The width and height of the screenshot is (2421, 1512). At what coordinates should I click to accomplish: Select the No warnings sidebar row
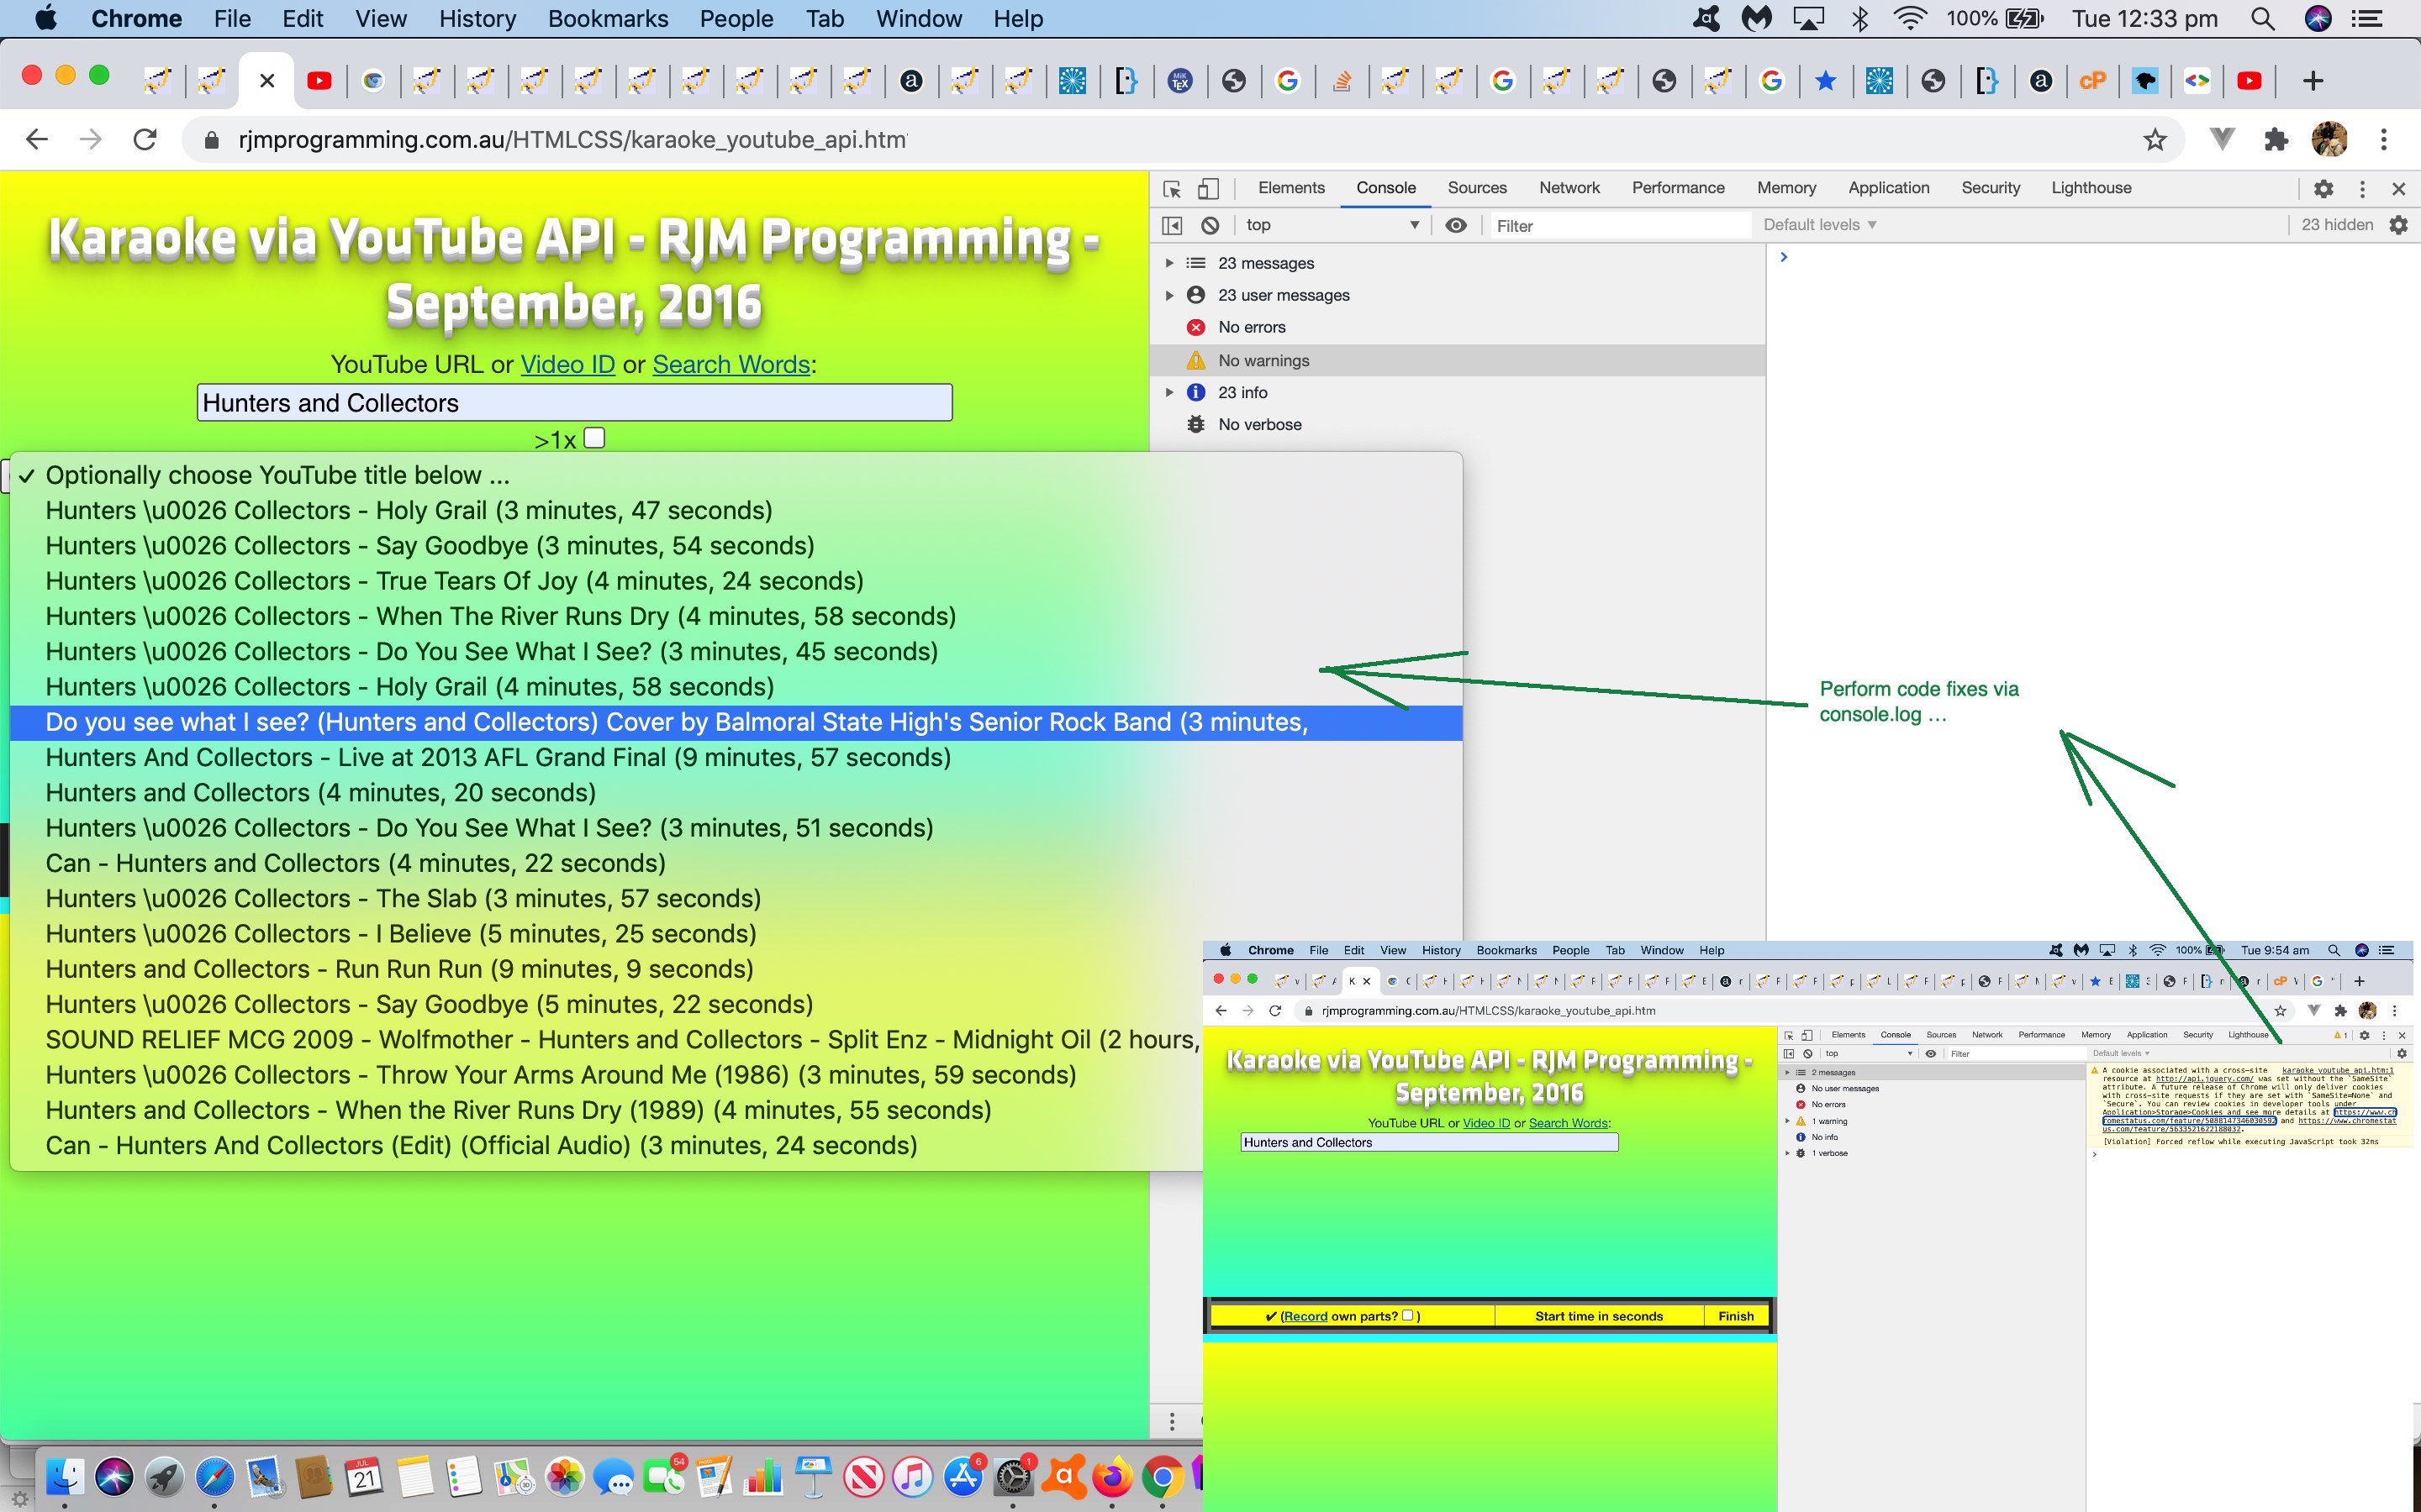(x=1458, y=360)
